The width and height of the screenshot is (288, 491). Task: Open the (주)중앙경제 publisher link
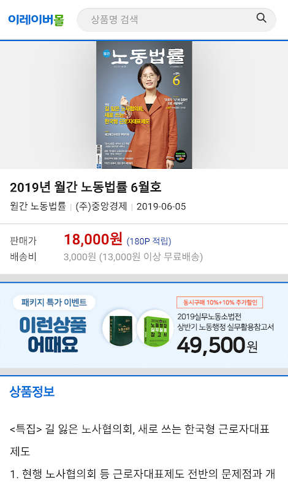[x=101, y=206]
